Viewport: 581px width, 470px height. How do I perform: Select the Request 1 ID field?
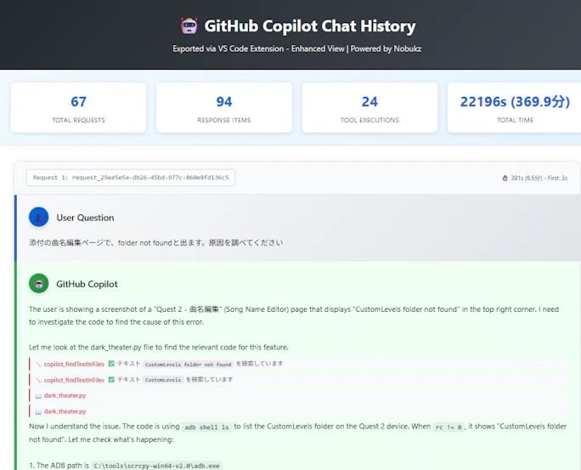pyautogui.click(x=131, y=178)
